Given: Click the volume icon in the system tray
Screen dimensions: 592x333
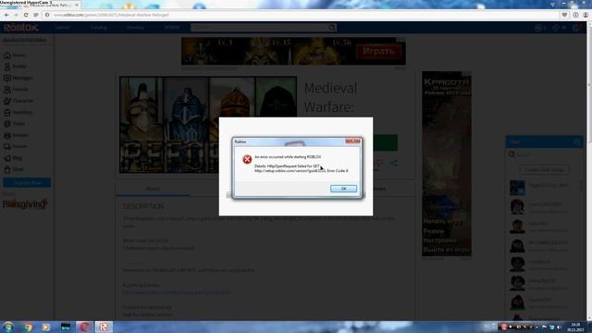Looking at the screenshot, I should click(x=559, y=327).
